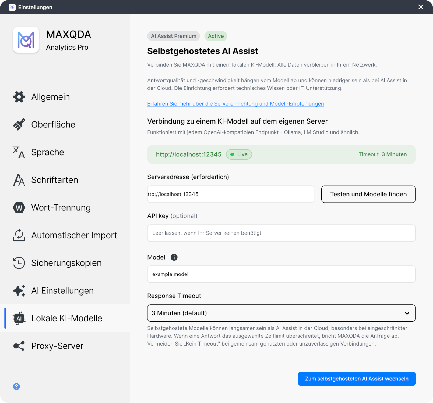This screenshot has height=403, width=433.
Task: Click the Timeout 3 Minuten text
Action: coord(382,154)
